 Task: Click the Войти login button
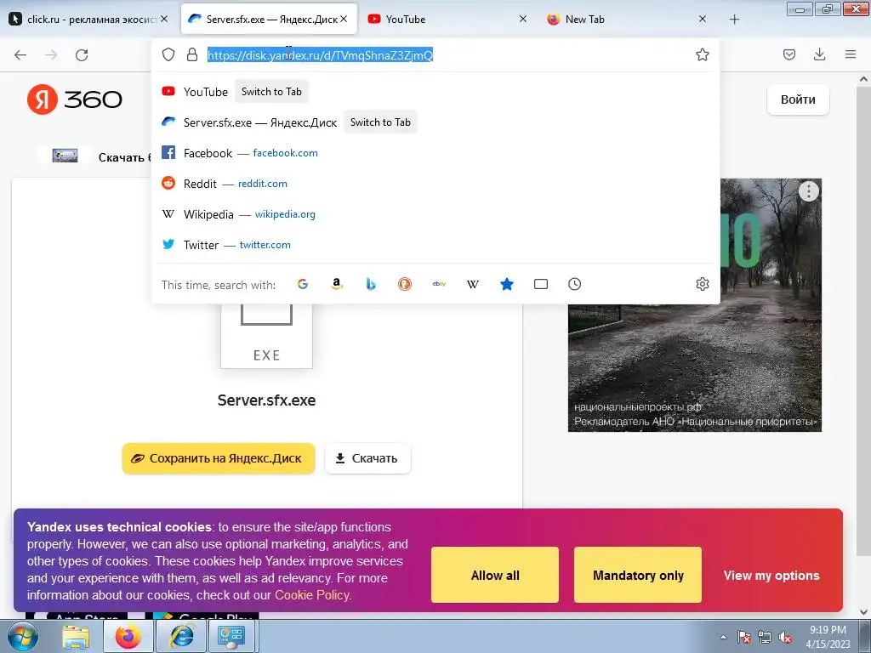coord(798,99)
